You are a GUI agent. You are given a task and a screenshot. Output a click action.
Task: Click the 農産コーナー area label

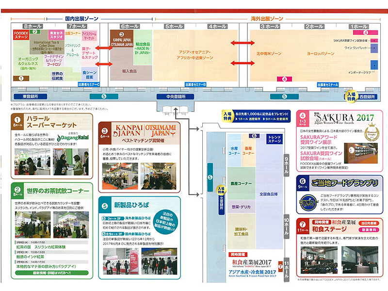[x=241, y=183]
